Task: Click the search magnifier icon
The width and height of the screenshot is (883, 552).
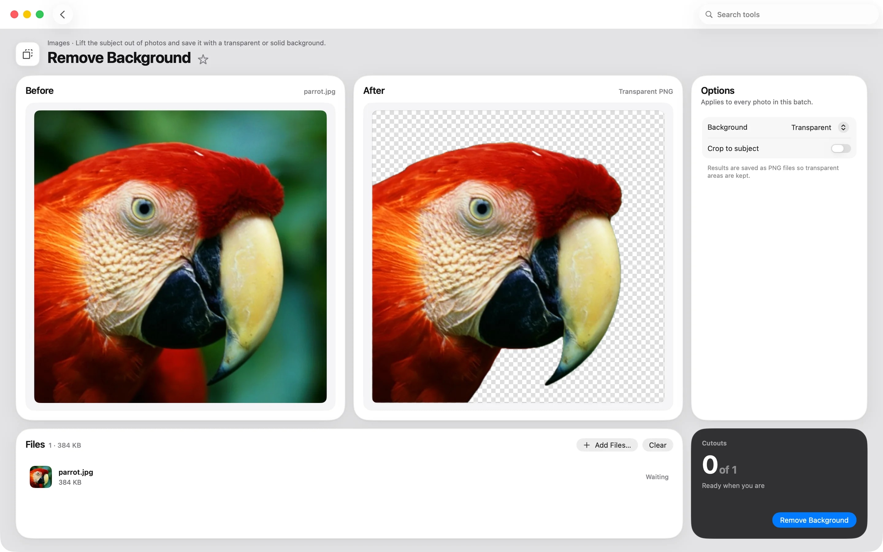Action: tap(709, 15)
